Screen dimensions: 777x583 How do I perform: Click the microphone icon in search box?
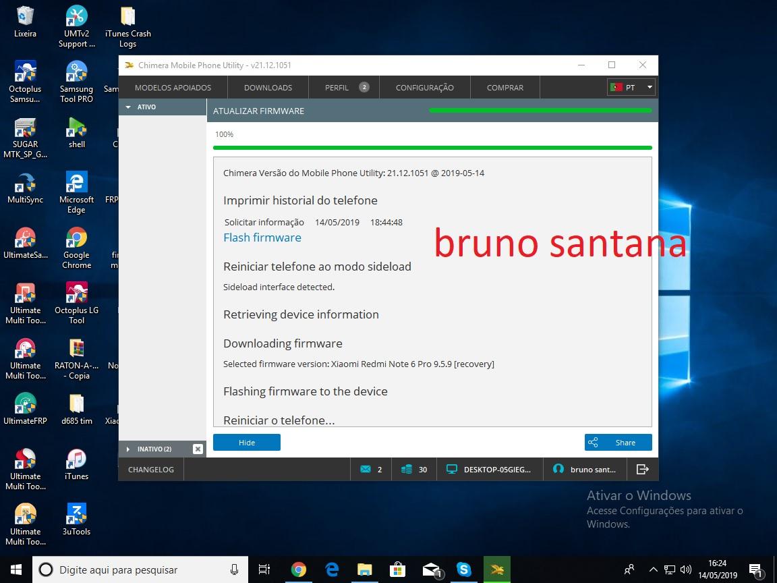(x=234, y=570)
